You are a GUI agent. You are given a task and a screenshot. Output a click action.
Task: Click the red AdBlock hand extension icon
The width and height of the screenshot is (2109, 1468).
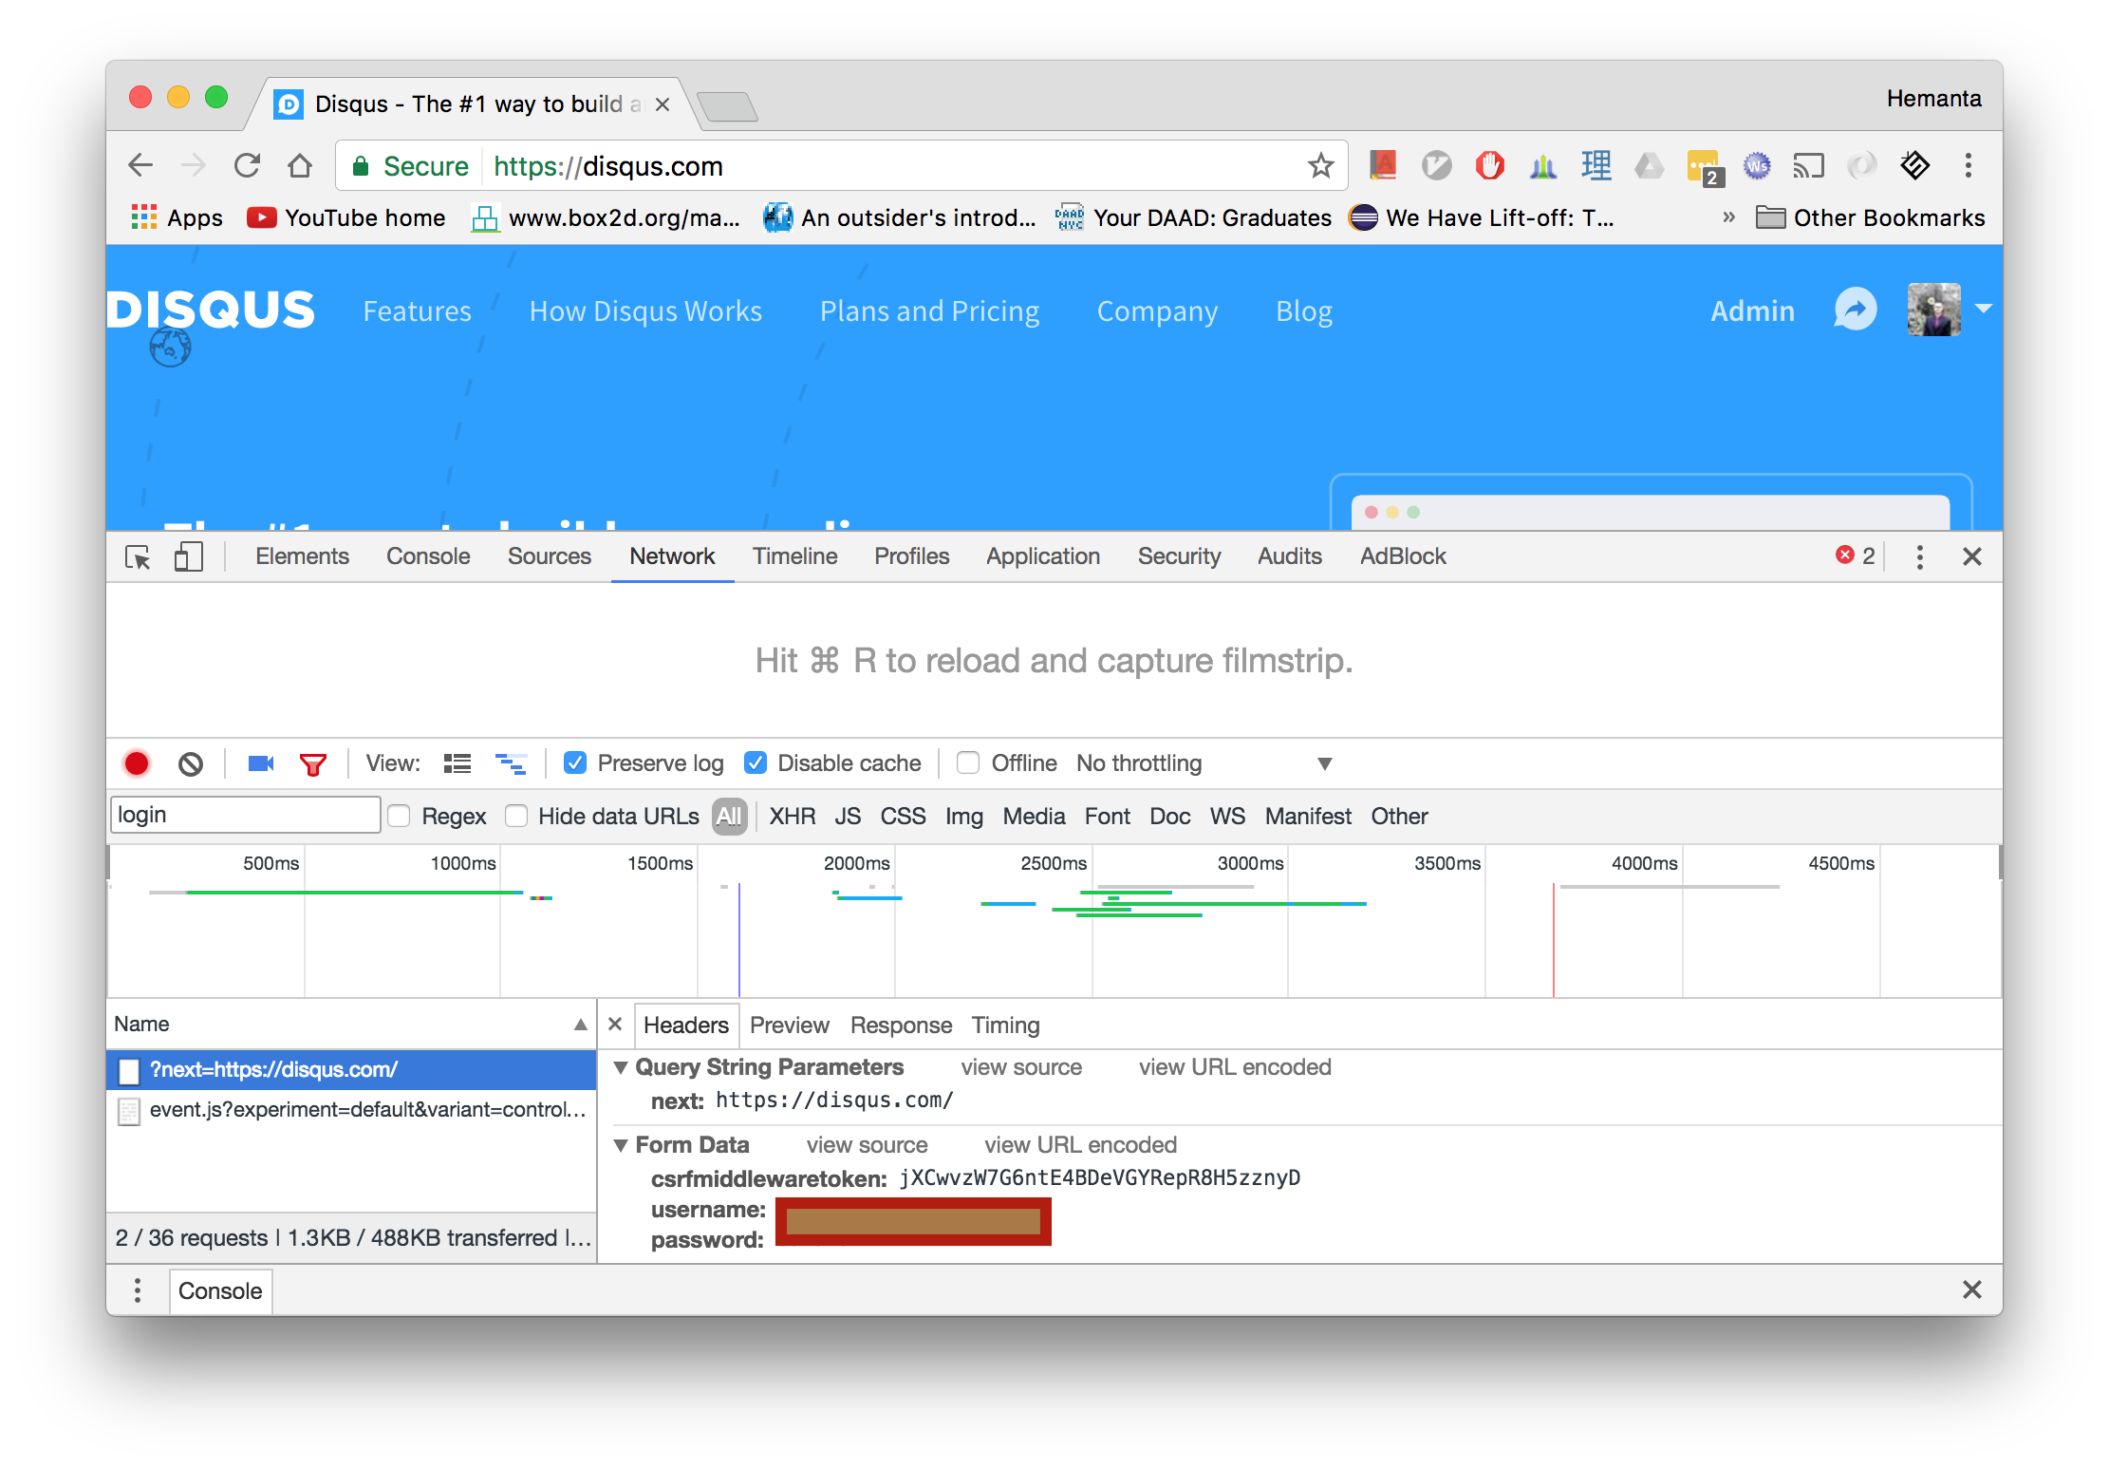click(1489, 165)
